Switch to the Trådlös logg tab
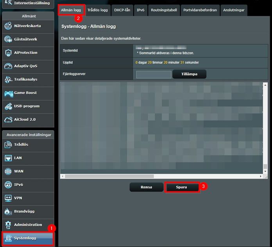The height and width of the screenshot is (247, 272). pos(98,10)
